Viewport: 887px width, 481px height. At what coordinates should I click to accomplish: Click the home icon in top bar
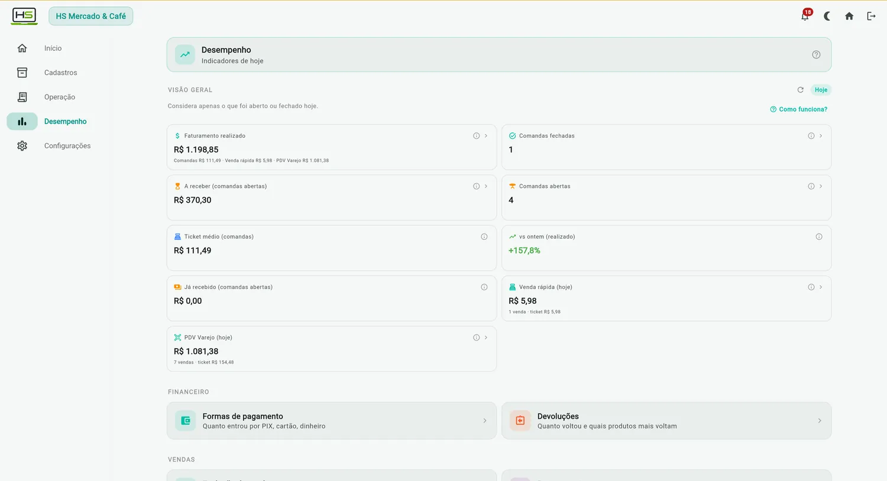coord(849,16)
